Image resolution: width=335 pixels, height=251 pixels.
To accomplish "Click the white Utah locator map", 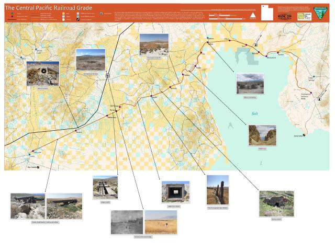I will coord(267,13).
